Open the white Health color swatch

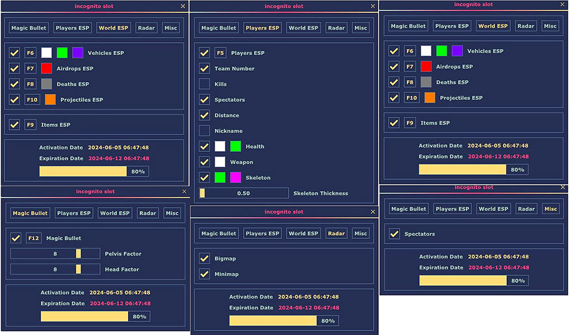[220, 147]
